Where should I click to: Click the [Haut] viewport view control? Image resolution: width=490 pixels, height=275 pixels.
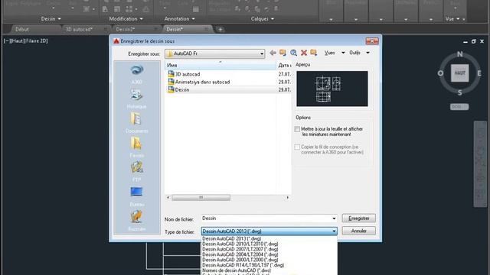click(16, 40)
